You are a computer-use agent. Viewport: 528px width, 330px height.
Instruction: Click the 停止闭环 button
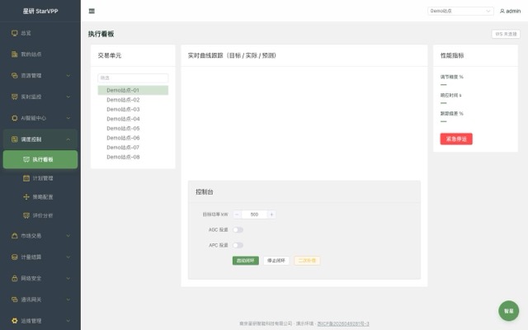276,261
